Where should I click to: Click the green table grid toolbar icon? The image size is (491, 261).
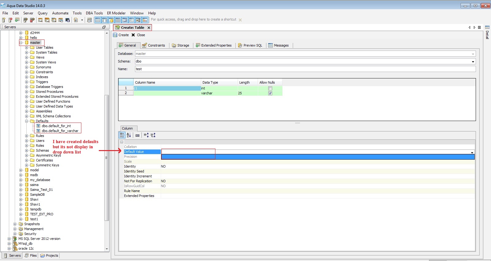(17, 20)
